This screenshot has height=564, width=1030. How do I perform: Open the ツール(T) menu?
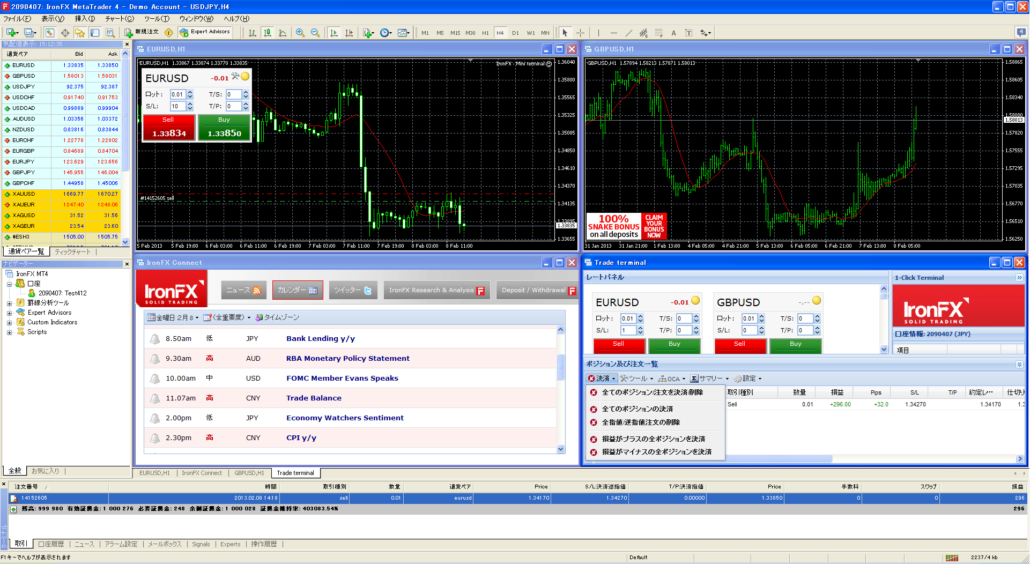(x=156, y=18)
